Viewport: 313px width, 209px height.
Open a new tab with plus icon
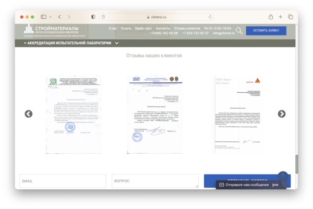coord(281,17)
